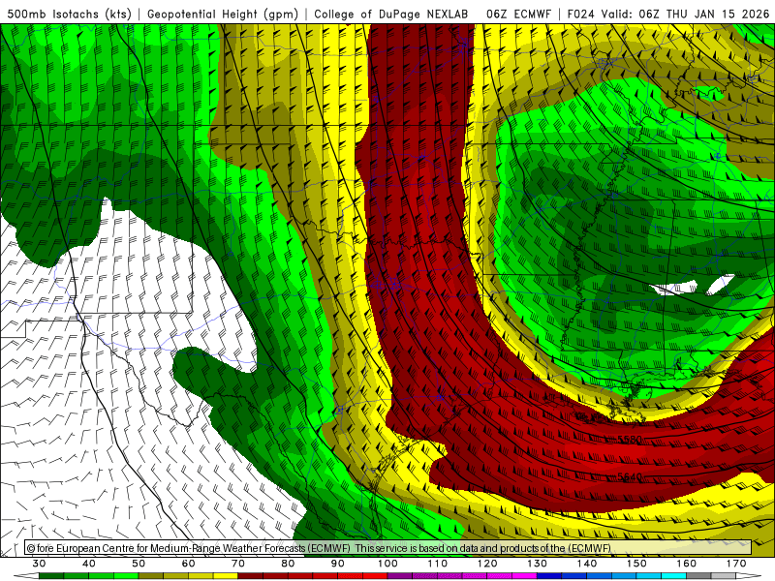775x581 pixels.
Task: Click the bright yellow legend swatch before 70
Action: (x=226, y=576)
